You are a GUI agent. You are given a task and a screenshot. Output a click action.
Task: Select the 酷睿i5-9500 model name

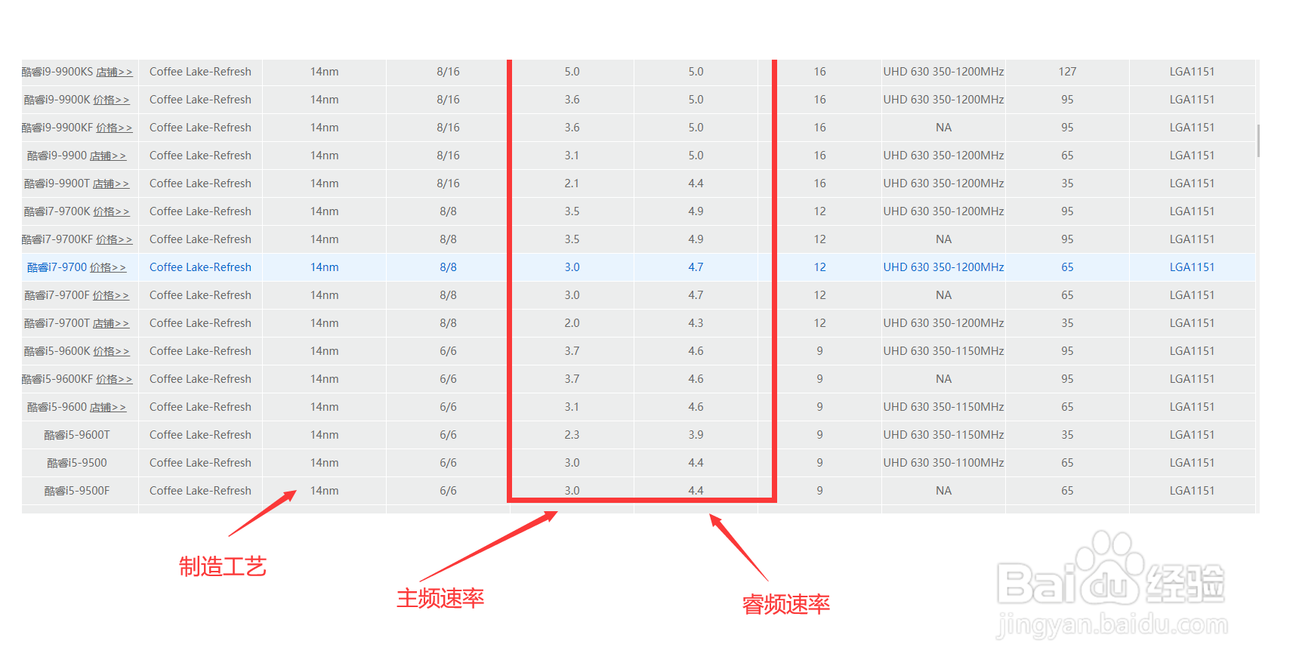(77, 463)
